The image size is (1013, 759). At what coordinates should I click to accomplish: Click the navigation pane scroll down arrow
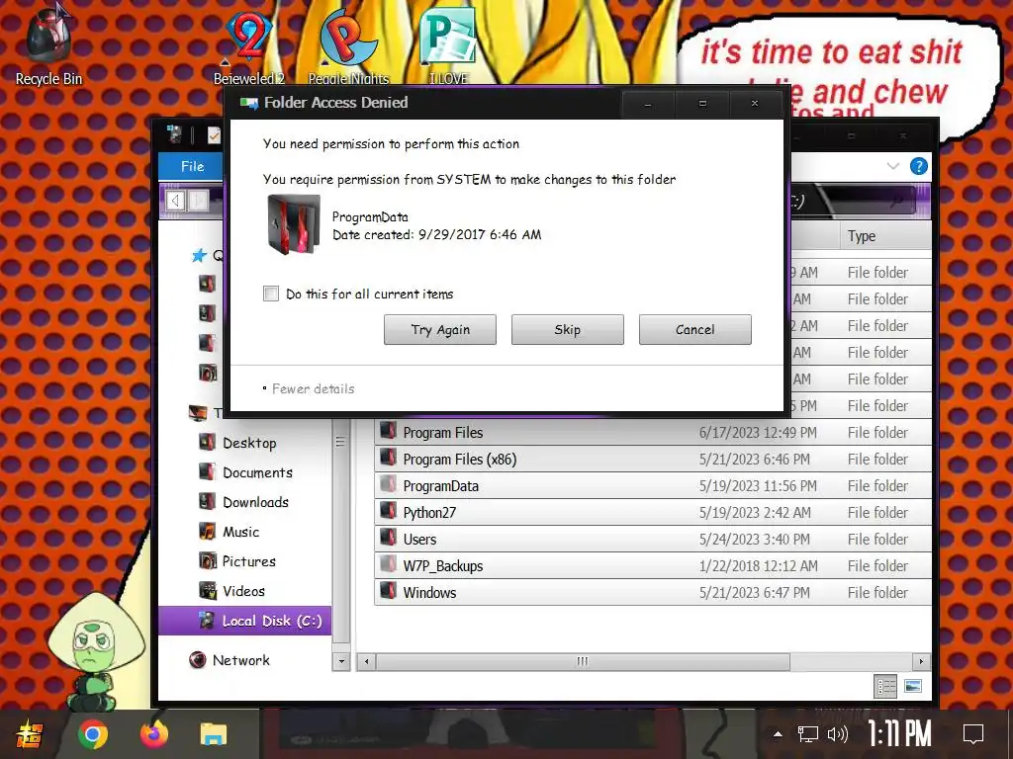pos(341,661)
